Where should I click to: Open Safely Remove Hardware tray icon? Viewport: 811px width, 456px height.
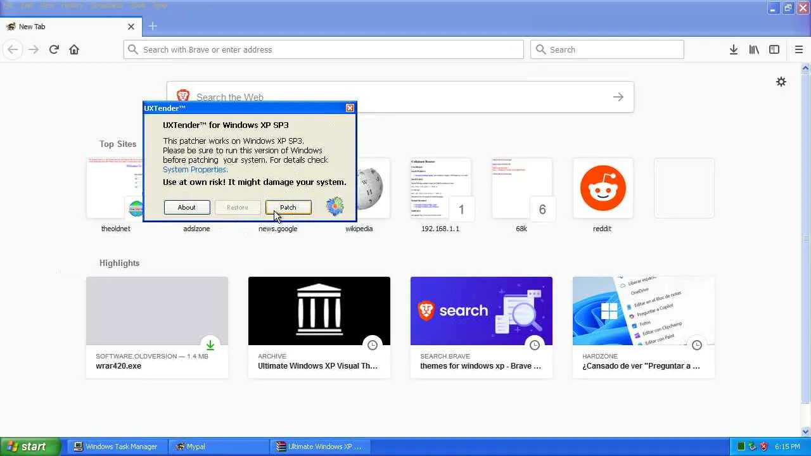(752, 446)
